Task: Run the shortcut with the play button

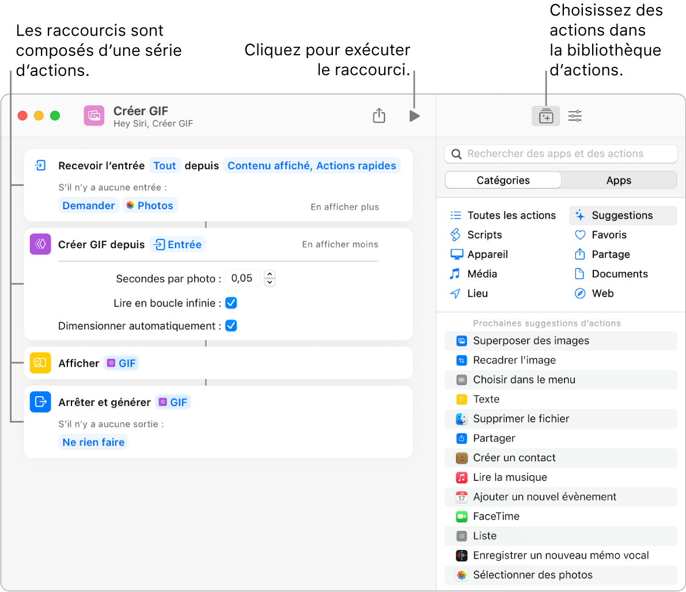Action: (x=414, y=116)
